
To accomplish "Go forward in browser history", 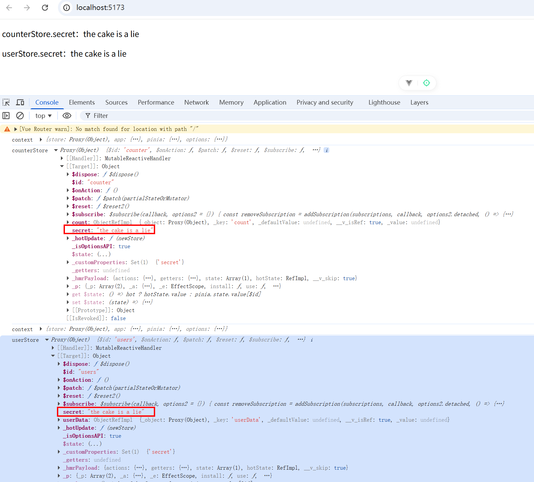I will [27, 8].
